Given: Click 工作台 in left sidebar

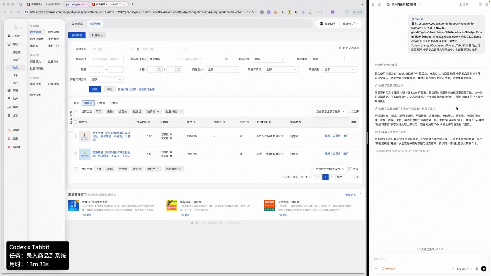Looking at the screenshot, I should click(14, 36).
